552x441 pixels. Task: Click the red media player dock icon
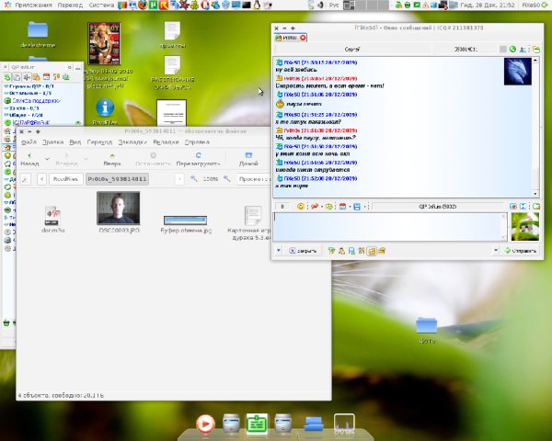point(205,423)
